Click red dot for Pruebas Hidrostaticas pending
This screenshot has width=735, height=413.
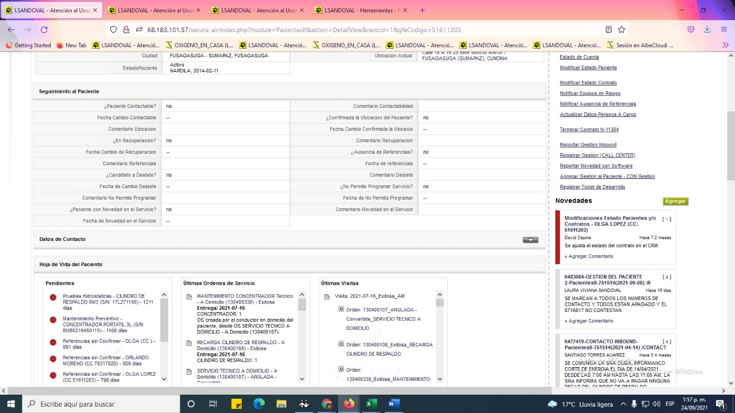coord(53,297)
